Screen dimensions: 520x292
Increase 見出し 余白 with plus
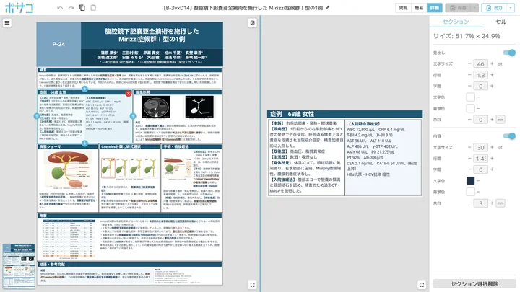coord(492,119)
